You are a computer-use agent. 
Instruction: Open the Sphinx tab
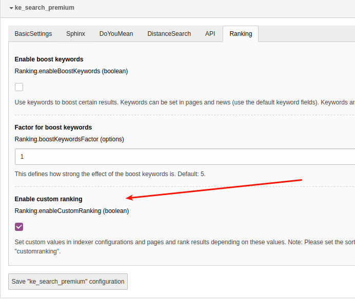tap(75, 34)
